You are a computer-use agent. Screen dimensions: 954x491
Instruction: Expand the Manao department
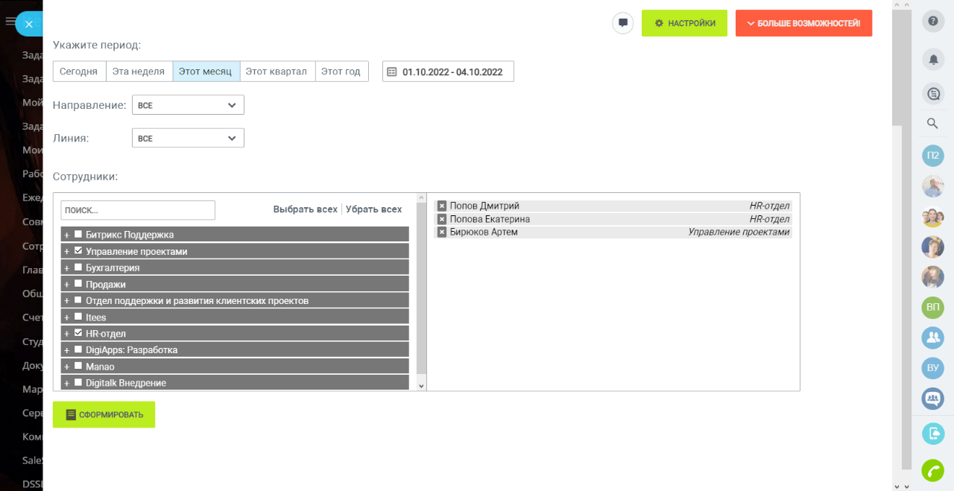[x=66, y=367]
